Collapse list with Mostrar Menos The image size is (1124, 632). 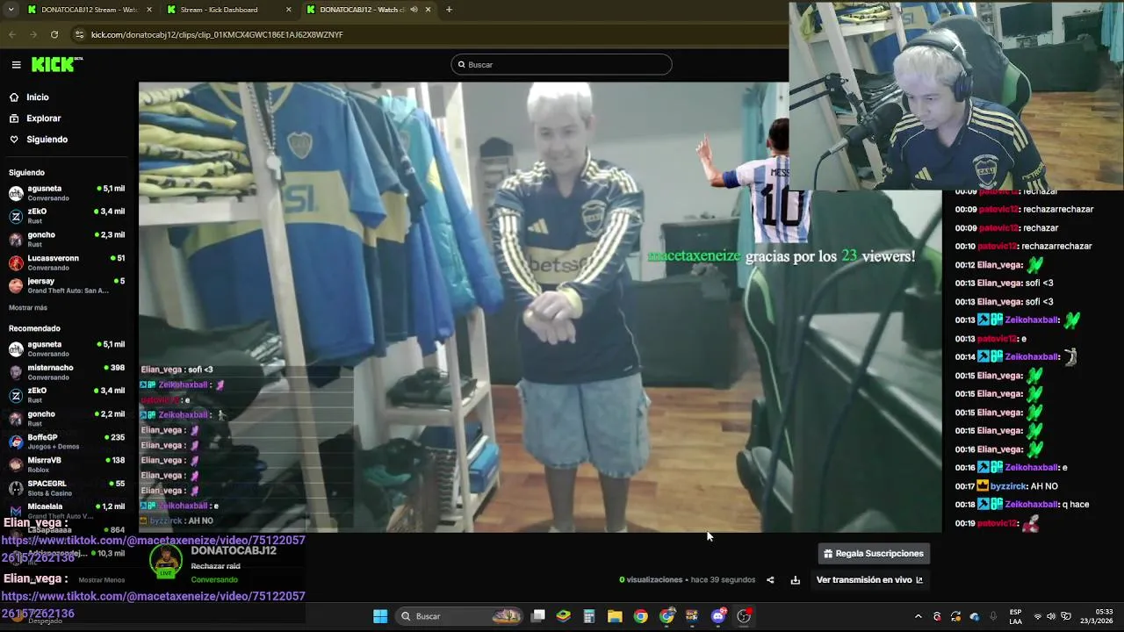(x=101, y=580)
